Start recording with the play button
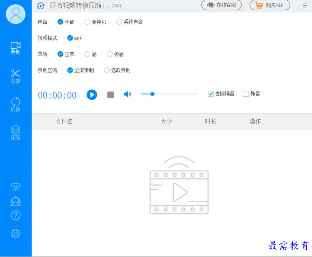Screen dimensions: 312x257 pos(92,95)
